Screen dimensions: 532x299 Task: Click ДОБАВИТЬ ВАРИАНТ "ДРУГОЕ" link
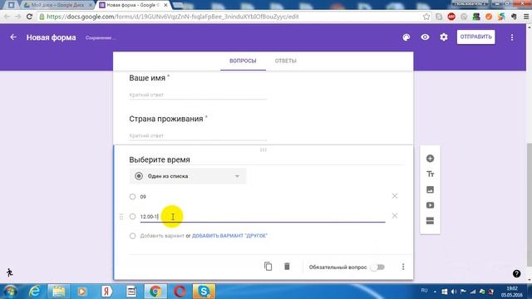tap(229, 236)
